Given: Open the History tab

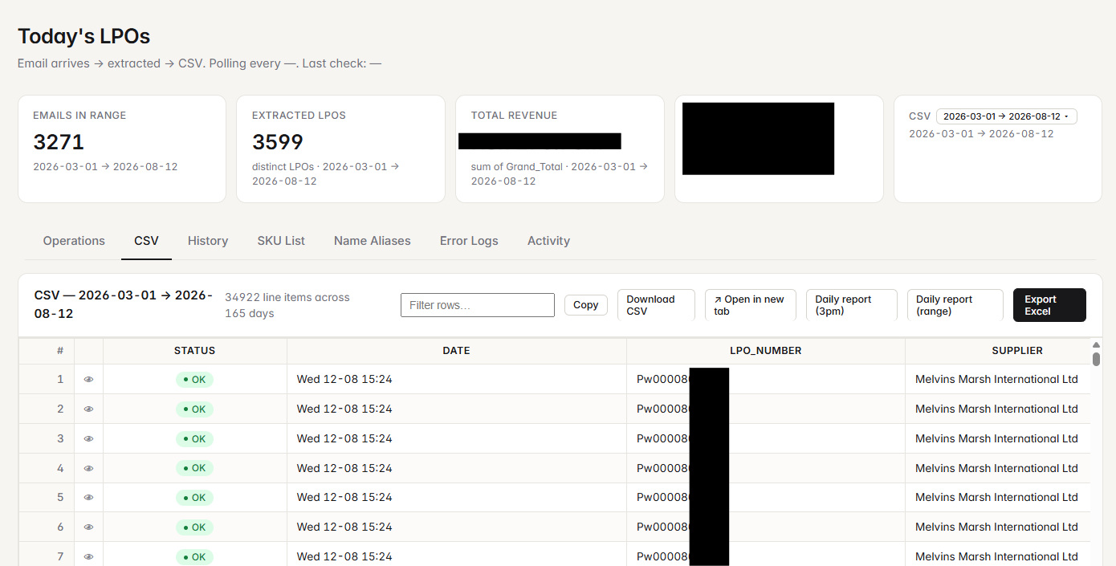Looking at the screenshot, I should tap(208, 241).
